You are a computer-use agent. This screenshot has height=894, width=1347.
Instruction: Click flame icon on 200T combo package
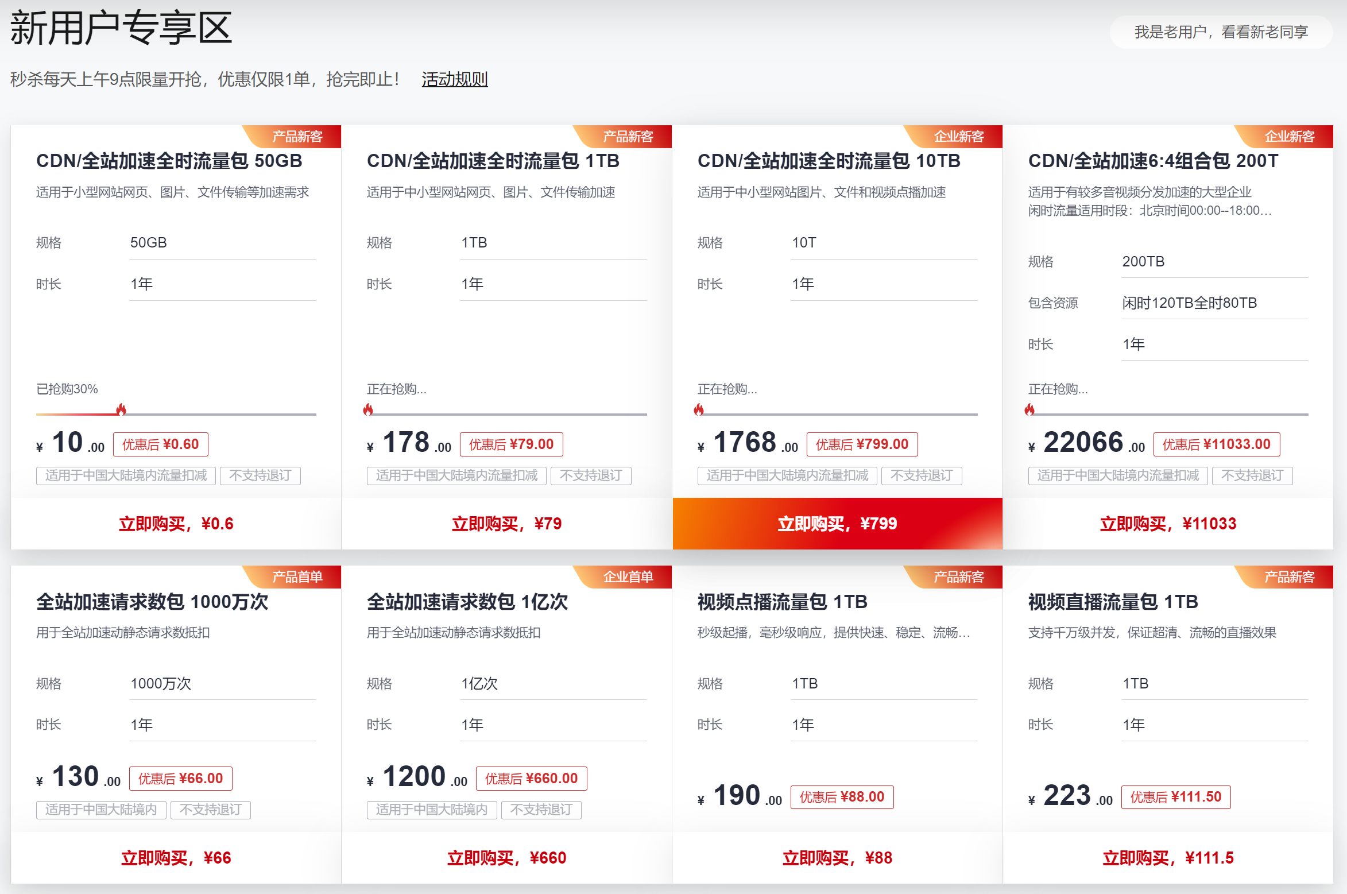point(1029,409)
